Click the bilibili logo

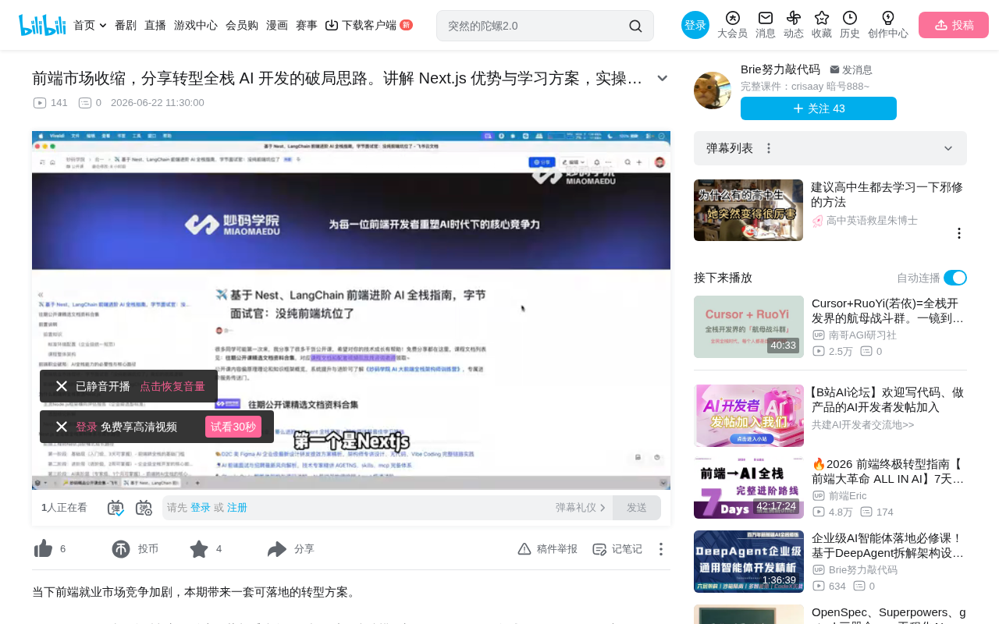pyautogui.click(x=42, y=25)
